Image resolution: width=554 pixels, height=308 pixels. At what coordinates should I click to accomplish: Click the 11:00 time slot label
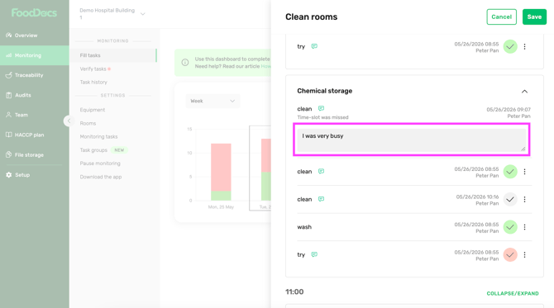(x=294, y=291)
